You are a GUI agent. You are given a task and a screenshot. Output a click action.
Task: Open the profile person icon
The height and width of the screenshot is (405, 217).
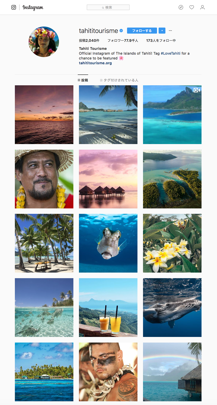point(202,7)
